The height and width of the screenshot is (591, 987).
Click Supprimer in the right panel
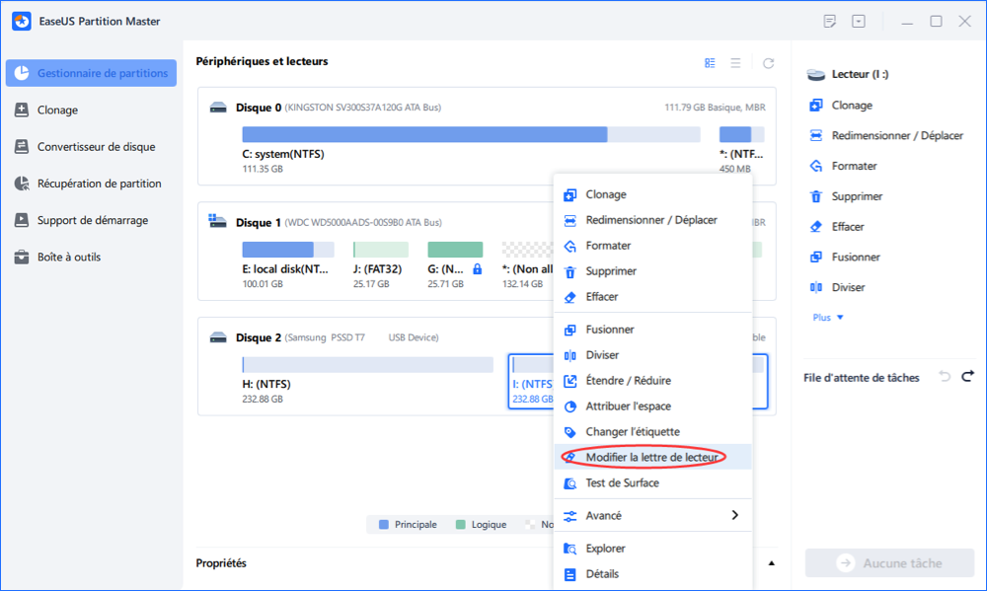click(x=857, y=196)
